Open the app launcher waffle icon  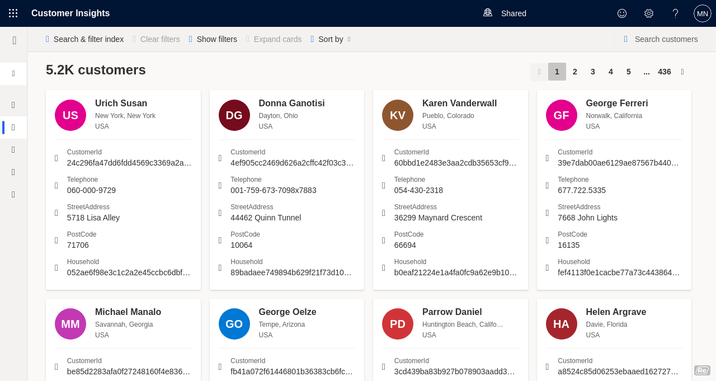coord(13,13)
